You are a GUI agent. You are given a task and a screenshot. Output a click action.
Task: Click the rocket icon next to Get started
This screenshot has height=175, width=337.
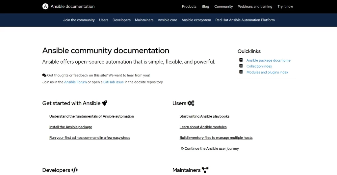tap(104, 103)
